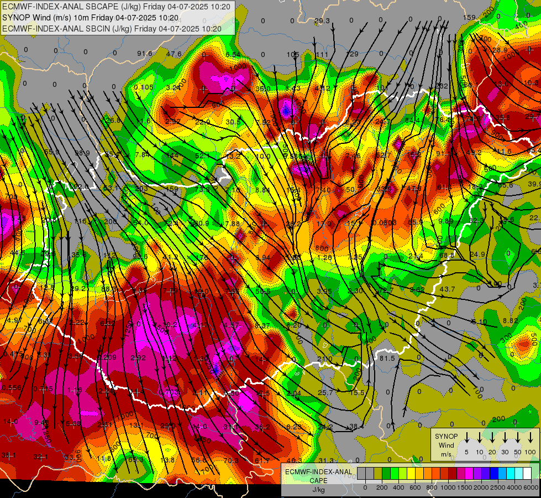Click the 31.3 SBCIN value on map
The height and width of the screenshot is (498, 541).
(326, 460)
